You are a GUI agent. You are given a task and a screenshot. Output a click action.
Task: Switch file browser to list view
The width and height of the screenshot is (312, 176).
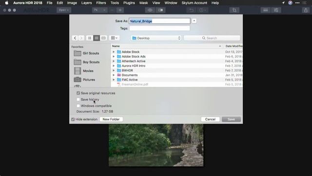click(x=97, y=38)
